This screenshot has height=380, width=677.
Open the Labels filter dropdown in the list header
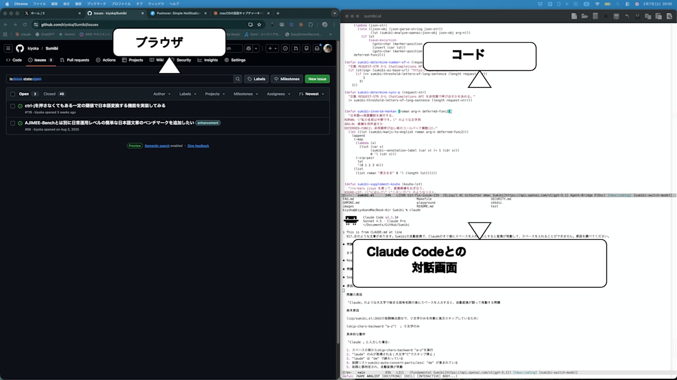(x=187, y=94)
